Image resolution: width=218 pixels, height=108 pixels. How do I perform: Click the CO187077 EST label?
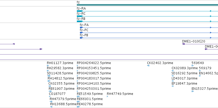[x=57, y=94]
